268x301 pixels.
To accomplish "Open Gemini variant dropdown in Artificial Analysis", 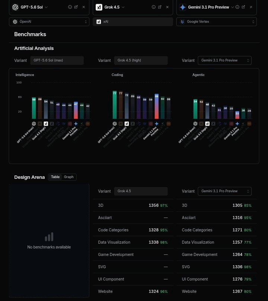I will pyautogui.click(x=224, y=60).
